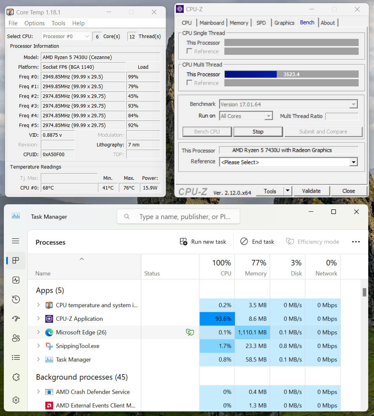Click Run new task in Task Manager
This screenshot has width=374, height=416.
[203, 242]
